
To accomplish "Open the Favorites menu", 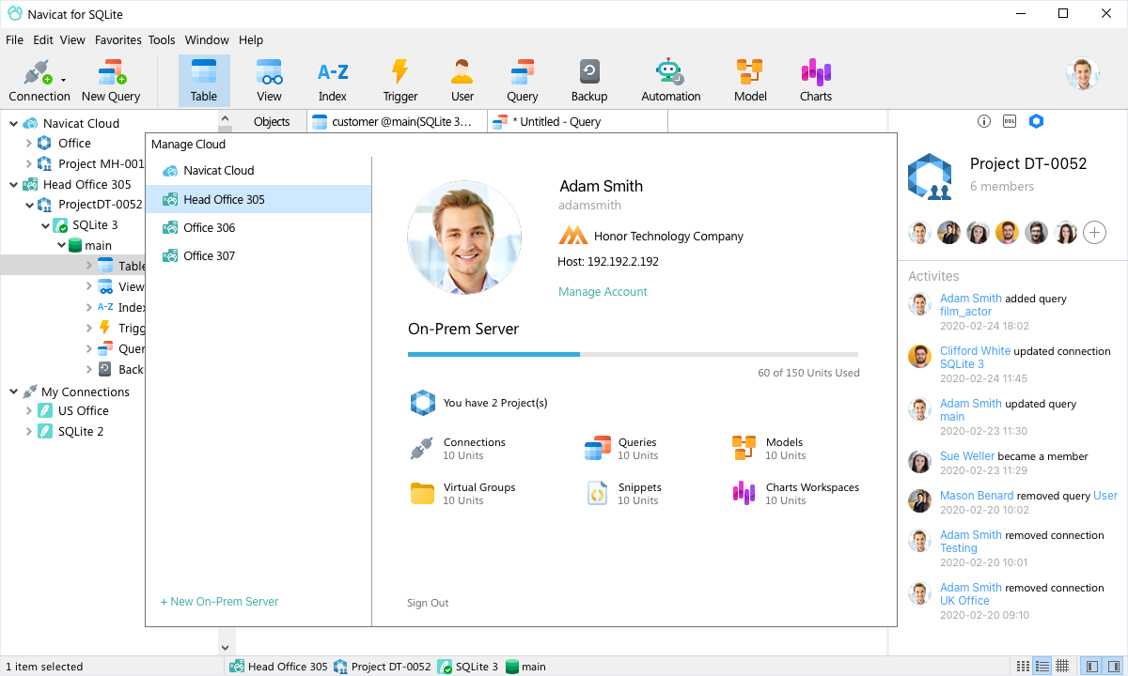I will coord(118,40).
